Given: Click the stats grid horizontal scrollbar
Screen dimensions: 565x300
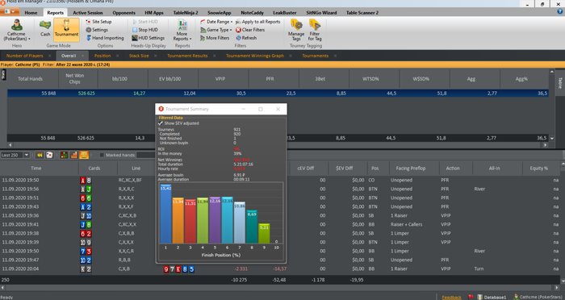Looking at the screenshot, I should click(x=278, y=145).
